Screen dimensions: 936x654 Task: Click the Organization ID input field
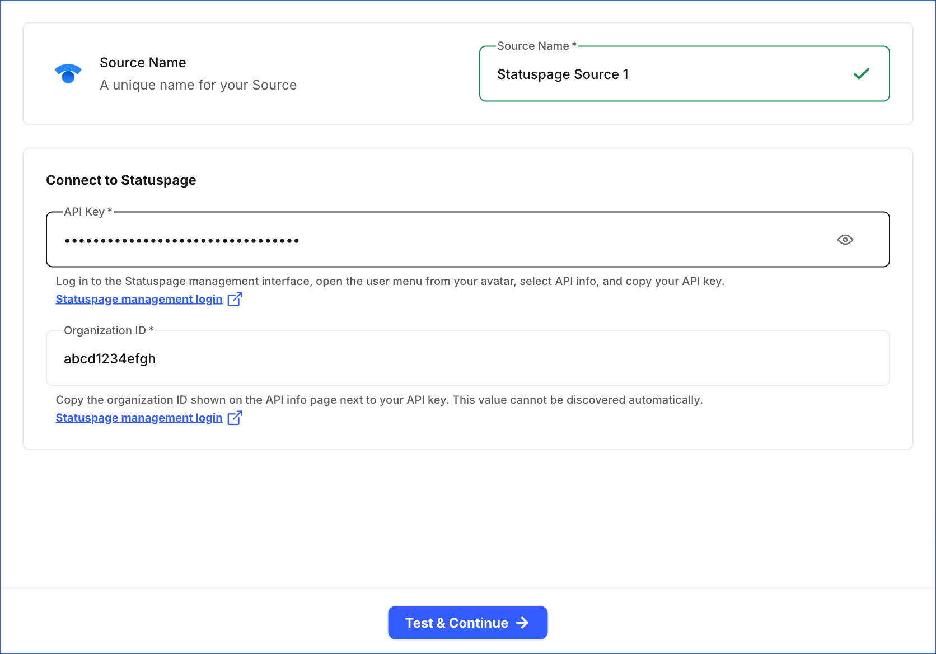click(x=467, y=358)
